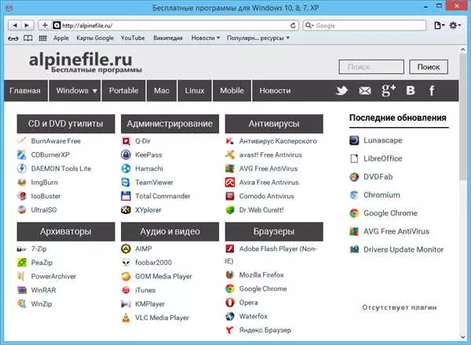Image resolution: width=471 pixels, height=345 pixels.
Task: Add bookmark with the plus button
Action: 45,26
